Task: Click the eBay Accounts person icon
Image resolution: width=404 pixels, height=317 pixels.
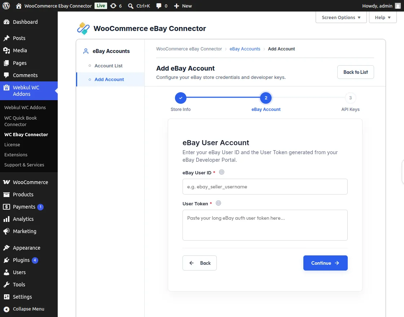Action: pyautogui.click(x=86, y=51)
